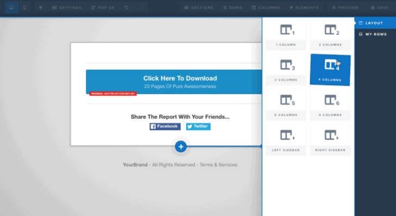This screenshot has height=216, width=396.
Task: Open the Rows menu
Action: (x=233, y=8)
